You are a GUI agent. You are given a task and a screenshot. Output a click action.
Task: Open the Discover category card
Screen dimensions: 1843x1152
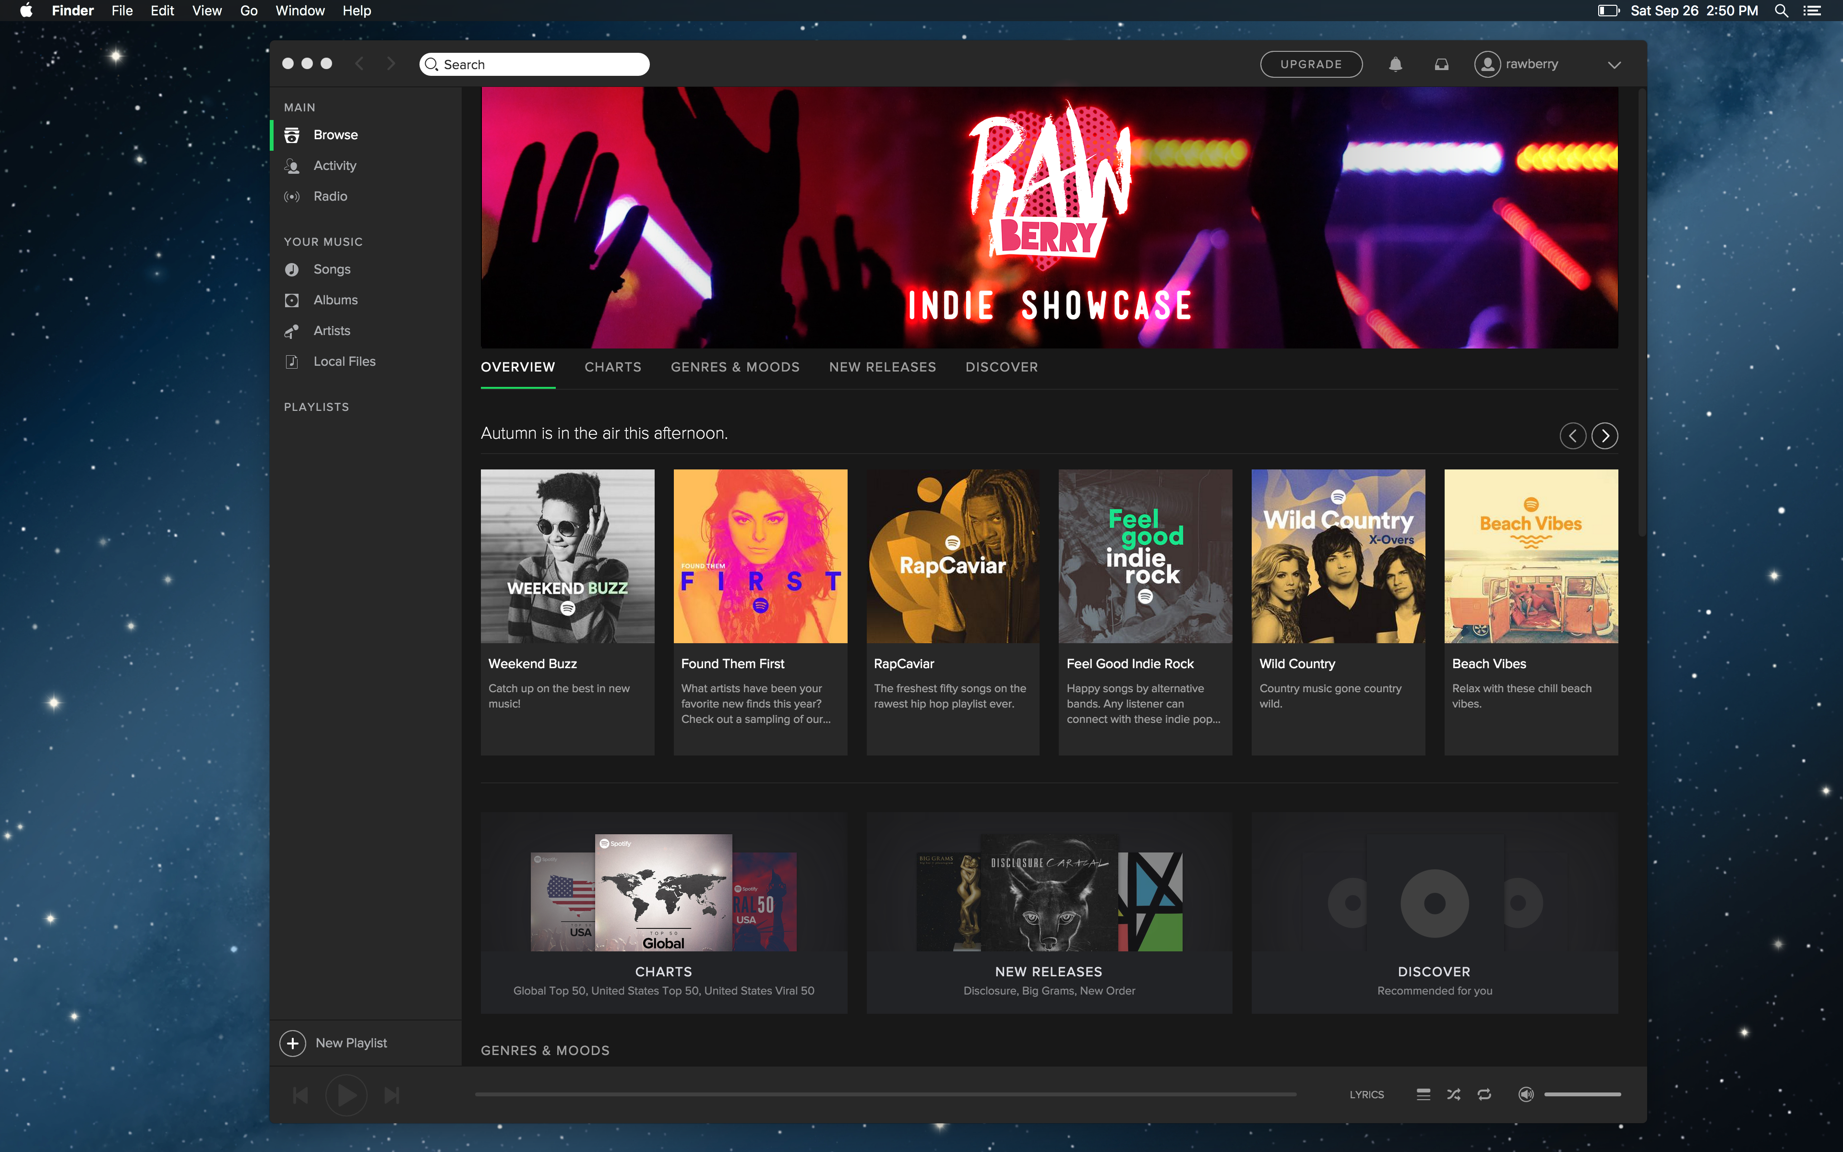1435,913
